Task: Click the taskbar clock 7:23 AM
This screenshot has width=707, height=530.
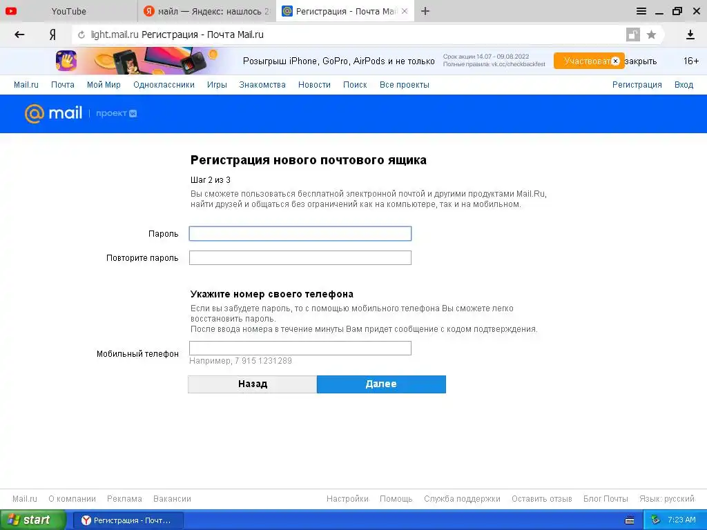Action: pyautogui.click(x=681, y=520)
